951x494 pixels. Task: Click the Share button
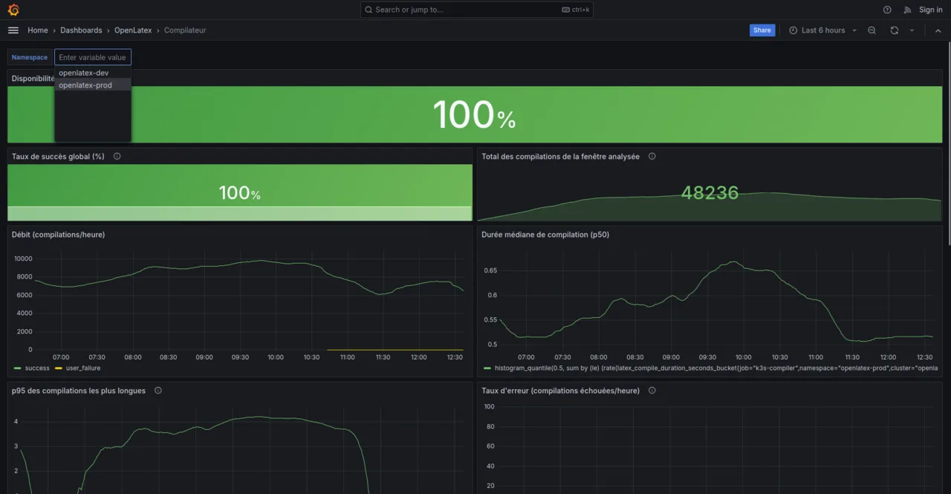[762, 30]
